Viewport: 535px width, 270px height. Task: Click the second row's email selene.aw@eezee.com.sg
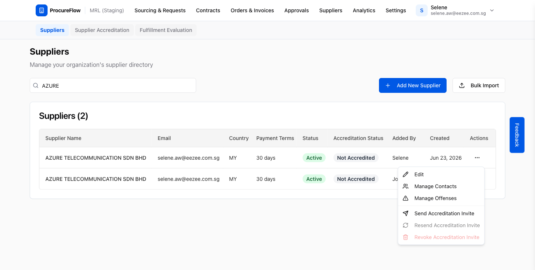click(x=188, y=179)
